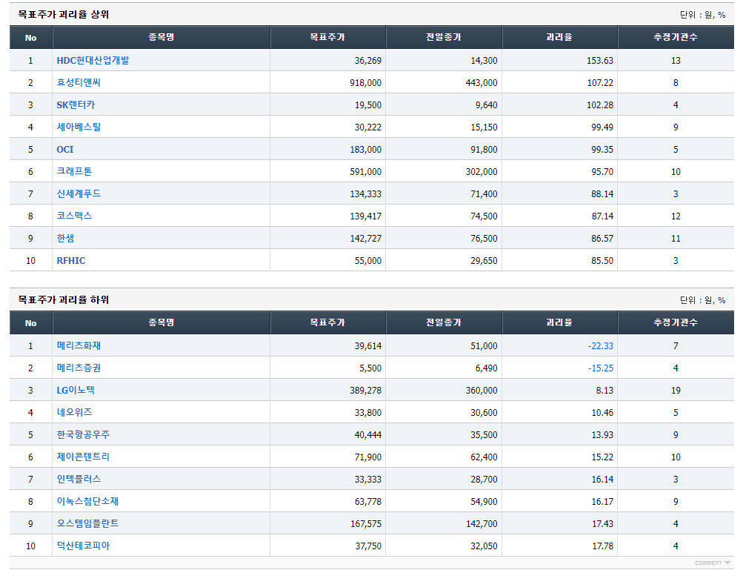Open the 인텍플러스 stock link

[x=79, y=479]
